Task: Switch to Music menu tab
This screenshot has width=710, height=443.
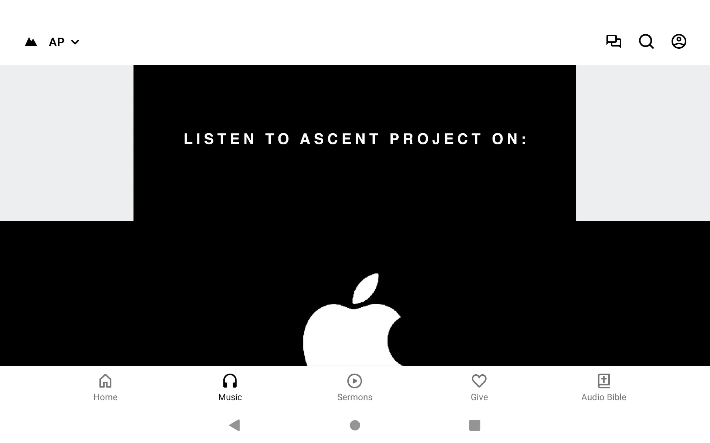Action: coord(230,387)
